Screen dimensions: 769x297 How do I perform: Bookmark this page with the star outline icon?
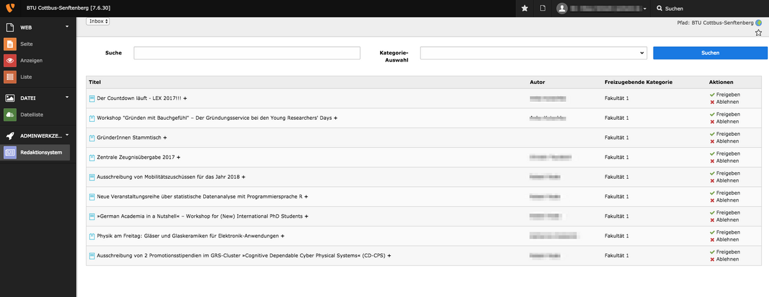pyautogui.click(x=759, y=33)
